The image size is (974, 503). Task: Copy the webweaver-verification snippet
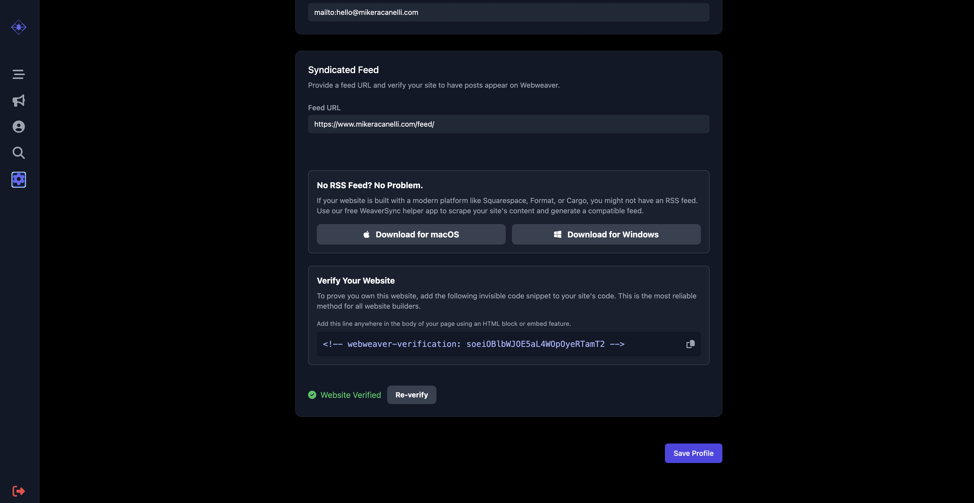tap(690, 344)
